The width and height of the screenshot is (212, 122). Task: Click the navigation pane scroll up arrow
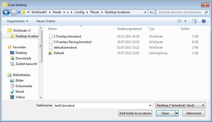point(41,28)
